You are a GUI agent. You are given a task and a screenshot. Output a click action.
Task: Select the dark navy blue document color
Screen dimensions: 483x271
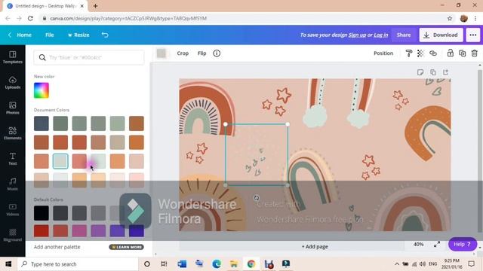tap(42, 123)
